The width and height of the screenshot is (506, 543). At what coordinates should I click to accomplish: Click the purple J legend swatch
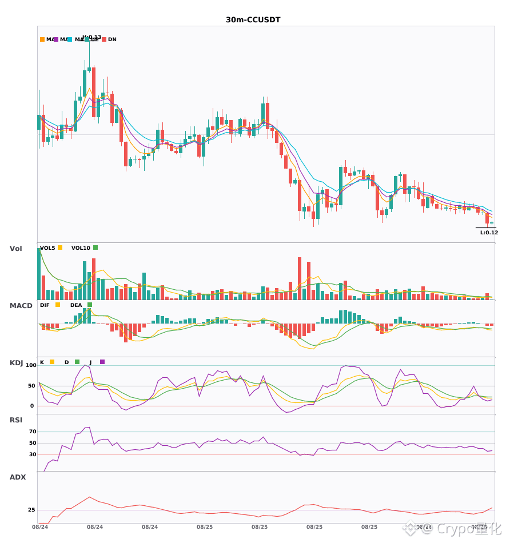pyautogui.click(x=102, y=362)
